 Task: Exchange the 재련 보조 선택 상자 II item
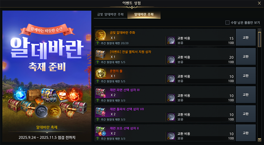coord(246,133)
